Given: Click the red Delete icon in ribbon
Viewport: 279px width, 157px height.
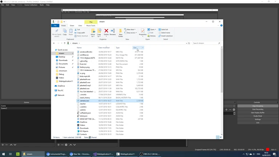Looking at the screenshot, I should (x=106, y=32).
